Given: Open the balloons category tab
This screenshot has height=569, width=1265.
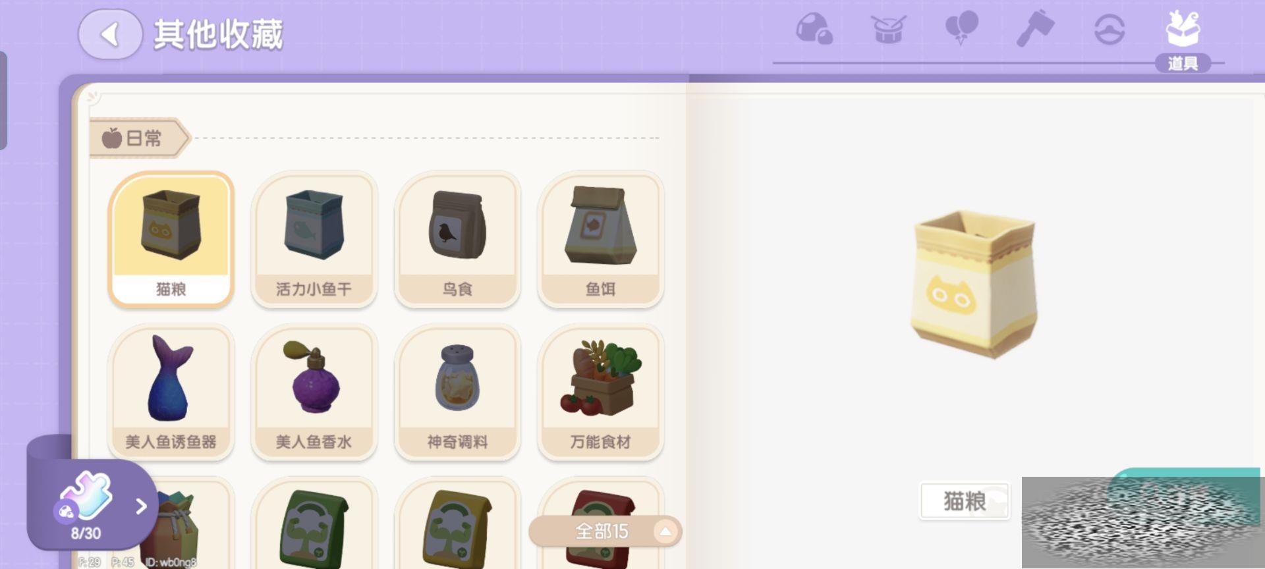Looking at the screenshot, I should [x=961, y=29].
